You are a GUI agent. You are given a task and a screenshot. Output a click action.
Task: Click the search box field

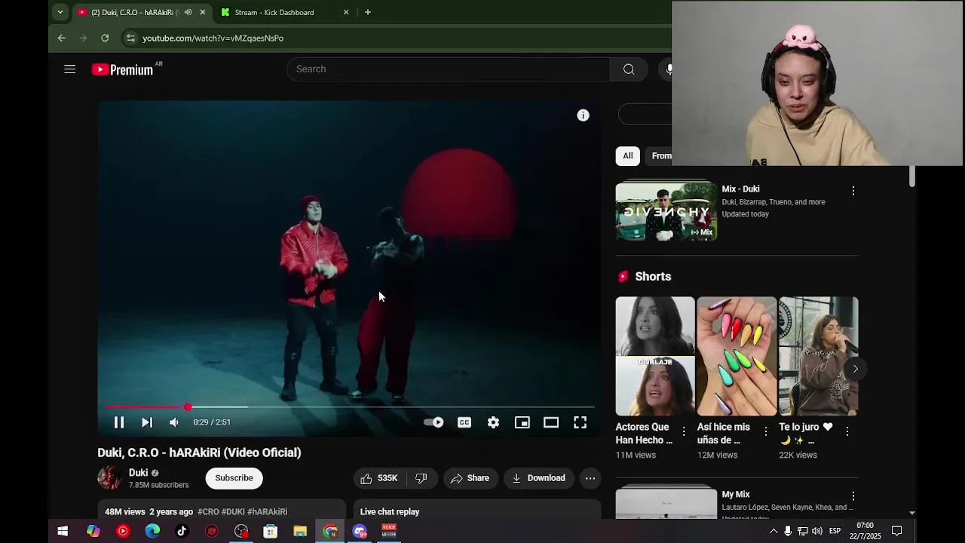pyautogui.click(x=449, y=69)
